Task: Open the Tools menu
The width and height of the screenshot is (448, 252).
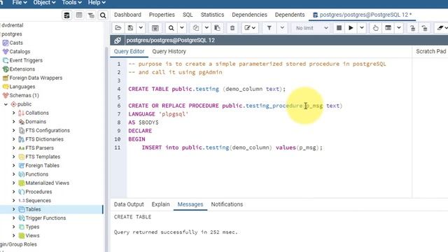Action: (71, 3)
